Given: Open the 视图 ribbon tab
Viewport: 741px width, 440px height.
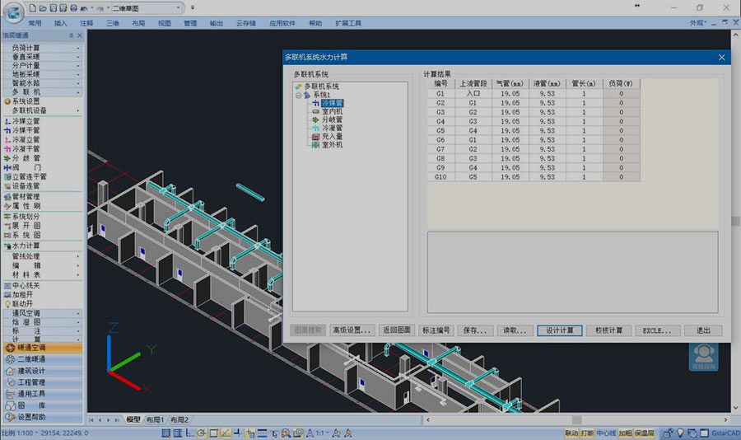Looking at the screenshot, I should [x=164, y=23].
